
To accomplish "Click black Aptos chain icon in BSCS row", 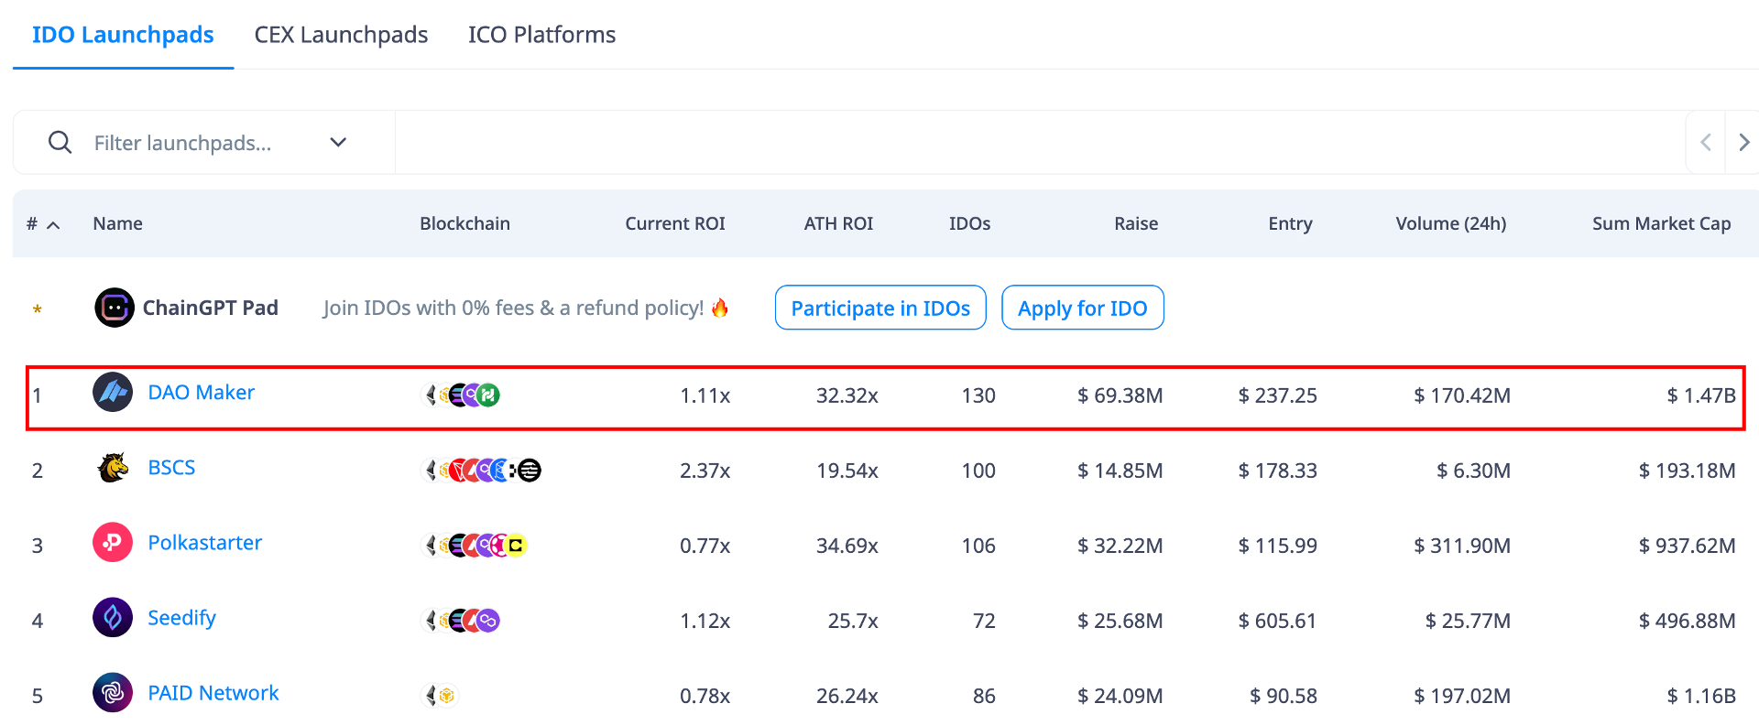I will coord(530,471).
